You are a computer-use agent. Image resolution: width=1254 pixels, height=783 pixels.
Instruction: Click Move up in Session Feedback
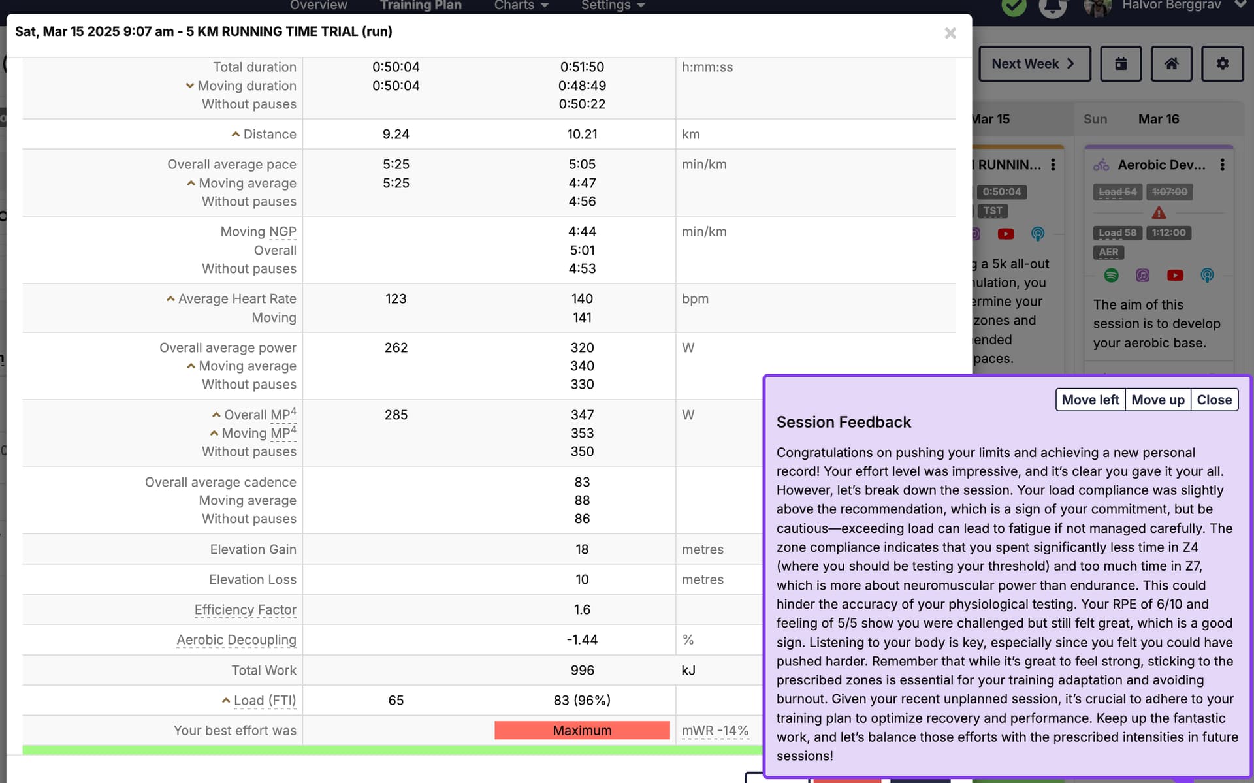(x=1158, y=400)
